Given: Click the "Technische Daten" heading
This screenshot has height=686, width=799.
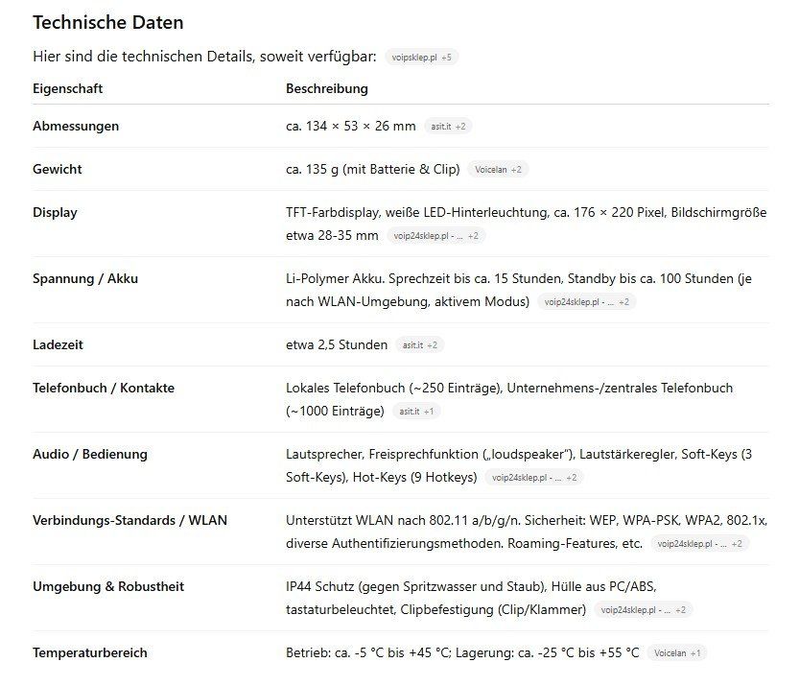Looking at the screenshot, I should click(x=108, y=22).
